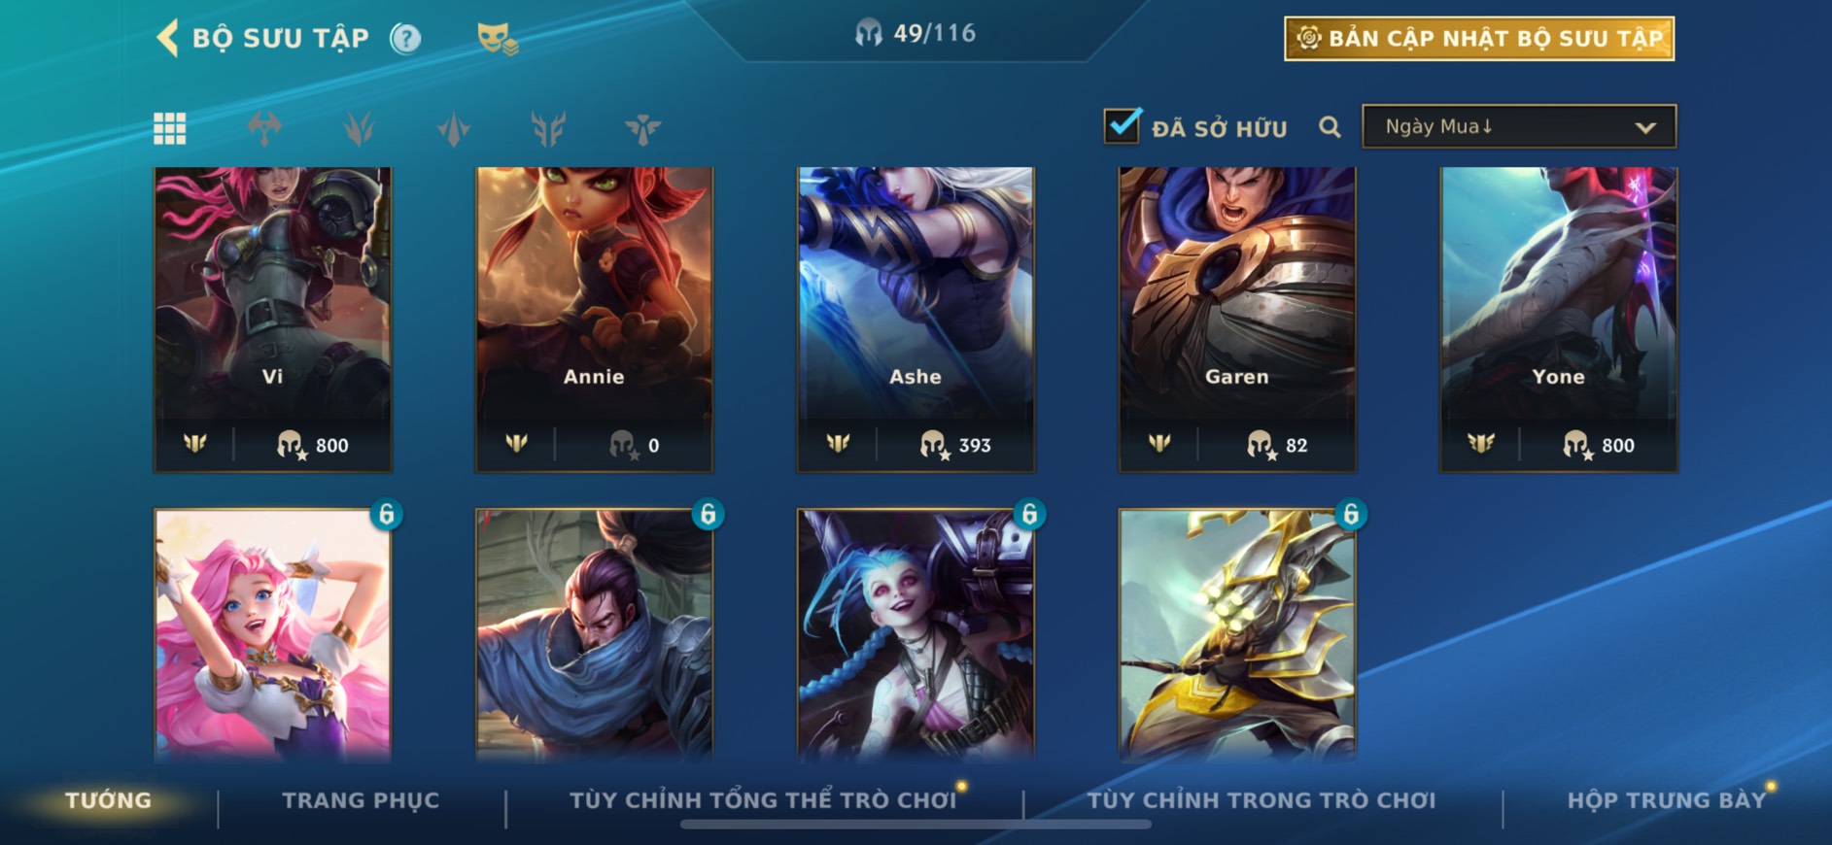Expand sort options via the dropdown chevron
Viewport: 1832px width, 845px height.
1644,127
